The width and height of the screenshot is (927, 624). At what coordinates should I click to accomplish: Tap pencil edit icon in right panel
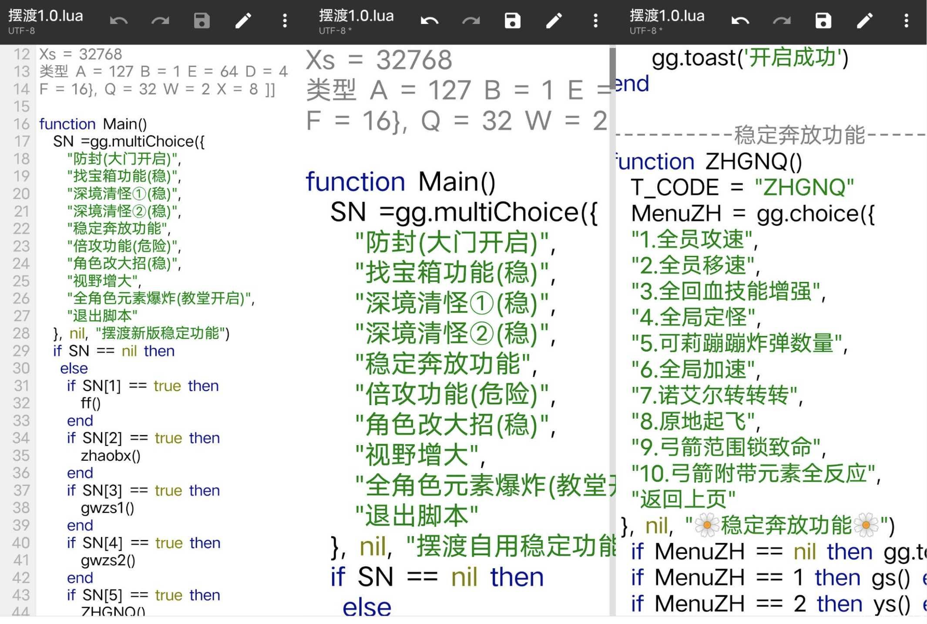[865, 20]
